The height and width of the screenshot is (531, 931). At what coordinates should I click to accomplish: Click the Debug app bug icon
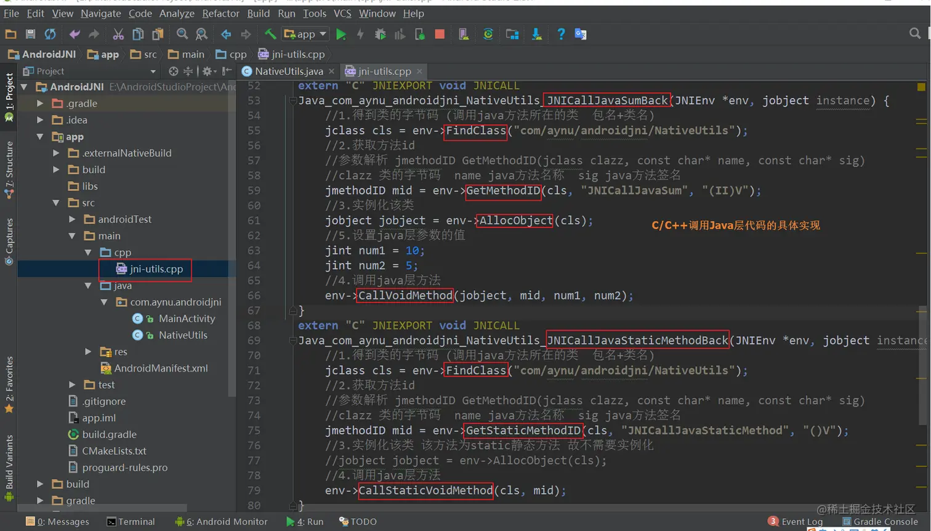coord(380,34)
